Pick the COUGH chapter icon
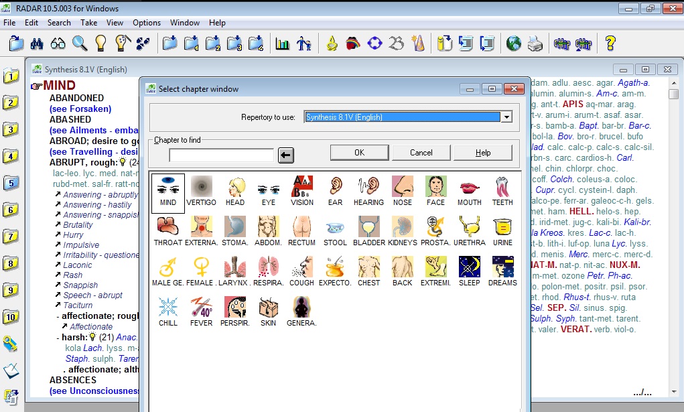 pyautogui.click(x=302, y=273)
